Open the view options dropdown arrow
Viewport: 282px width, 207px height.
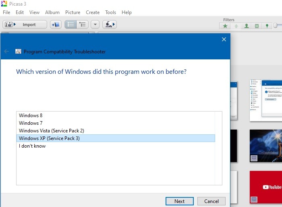(x=95, y=24)
